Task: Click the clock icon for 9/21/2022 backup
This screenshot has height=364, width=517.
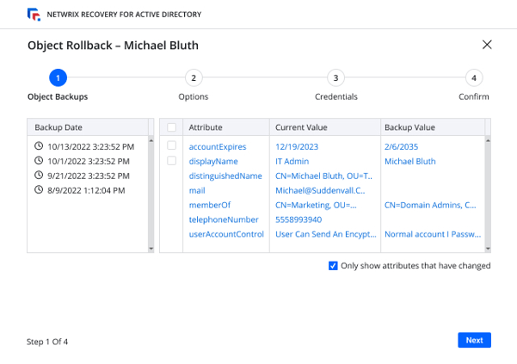Action: [x=39, y=176]
